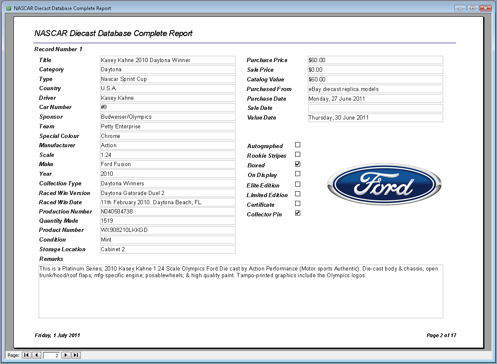The height and width of the screenshot is (364, 497).
Task: Select the Team field 'Petty Enterprise'
Action: [167, 127]
